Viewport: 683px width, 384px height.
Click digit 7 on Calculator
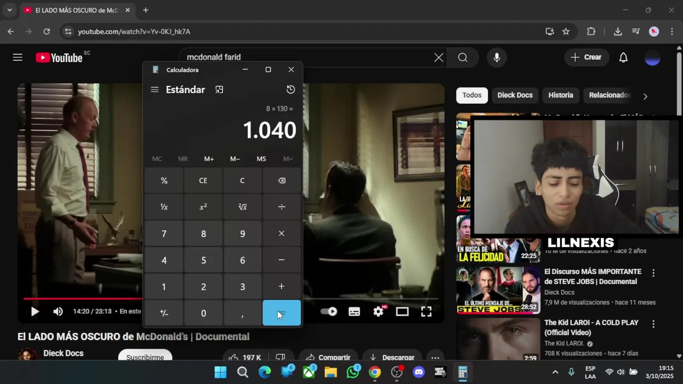coord(164,234)
